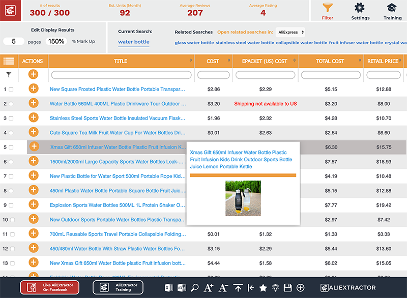Open the AliExpress related searches dropdown
Screen dimensions: 407x298
(290, 32)
